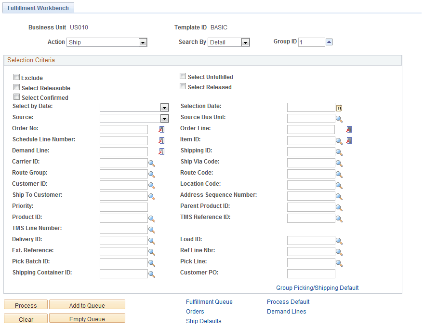The height and width of the screenshot is (328, 424).
Task: Open the Source Bus Unit lookup magnifier
Action: pos(340,118)
